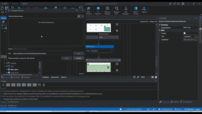
Task: Collapse the Common section in Properties
Action: point(160,25)
